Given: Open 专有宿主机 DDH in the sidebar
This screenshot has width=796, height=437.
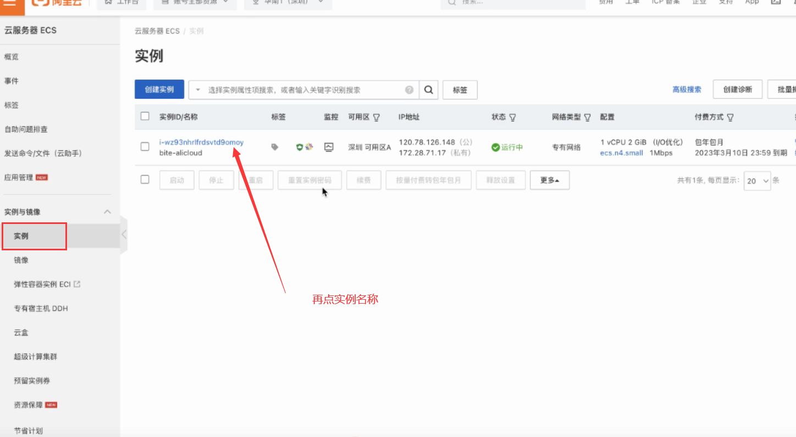Looking at the screenshot, I should (x=41, y=309).
